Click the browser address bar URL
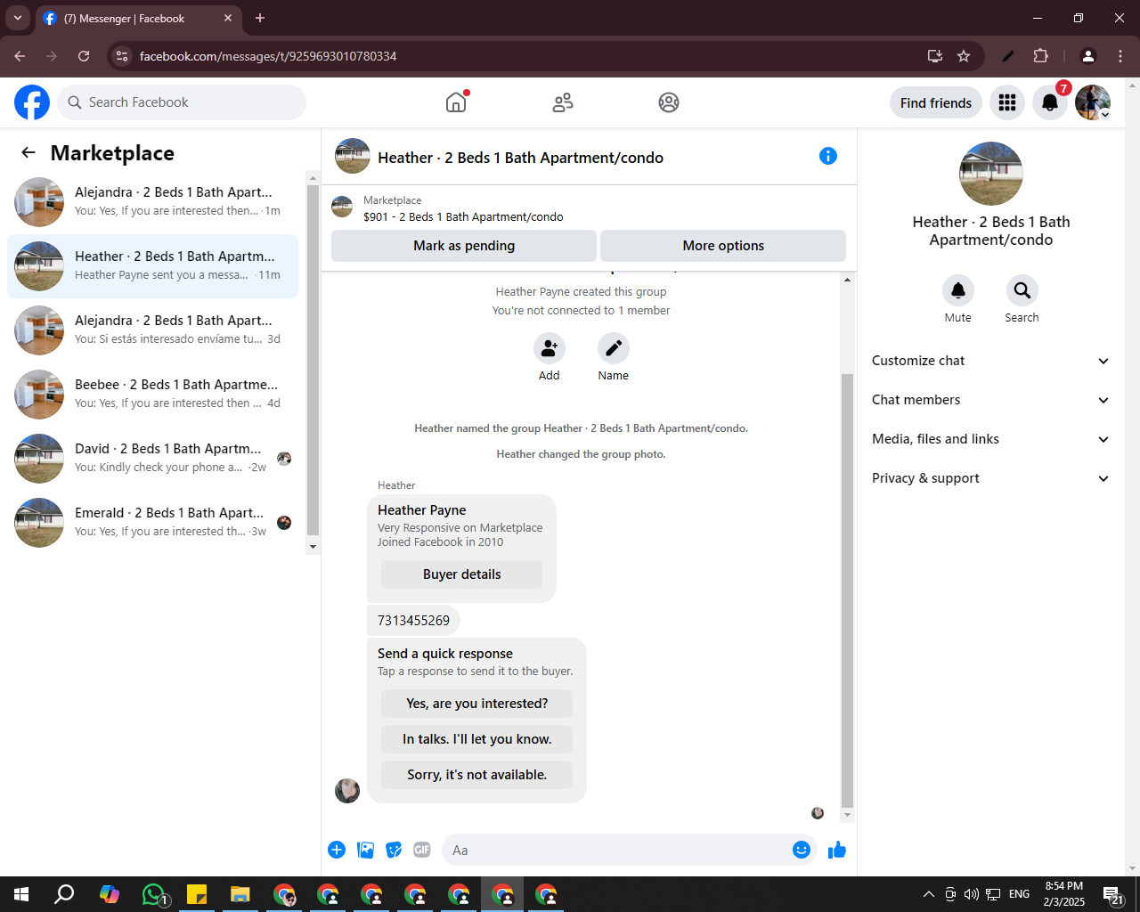 pos(268,56)
